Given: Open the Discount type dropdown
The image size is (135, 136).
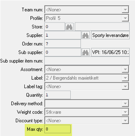Looking at the screenshot, I should tap(125, 121).
